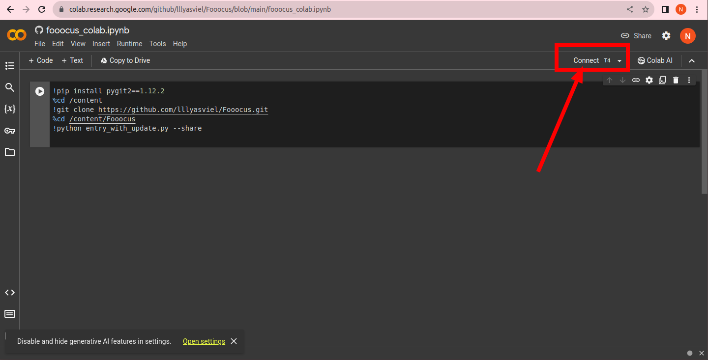Bookmark this page with star icon
This screenshot has width=708, height=360.
(x=646, y=9)
